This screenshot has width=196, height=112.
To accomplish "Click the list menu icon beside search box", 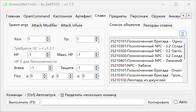I will point(183,34).
